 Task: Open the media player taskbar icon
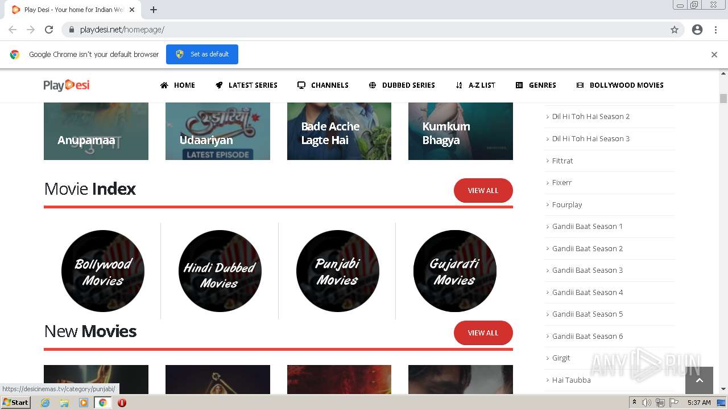[84, 403]
